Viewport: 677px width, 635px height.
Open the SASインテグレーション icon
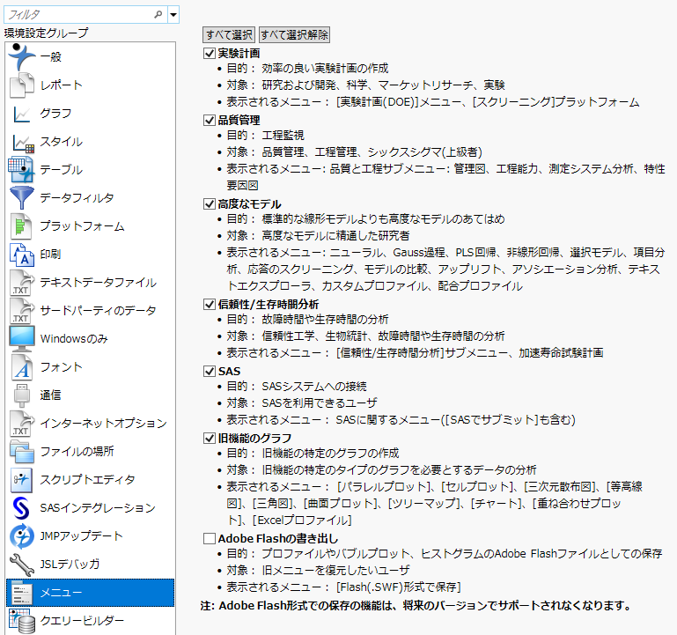(21, 507)
